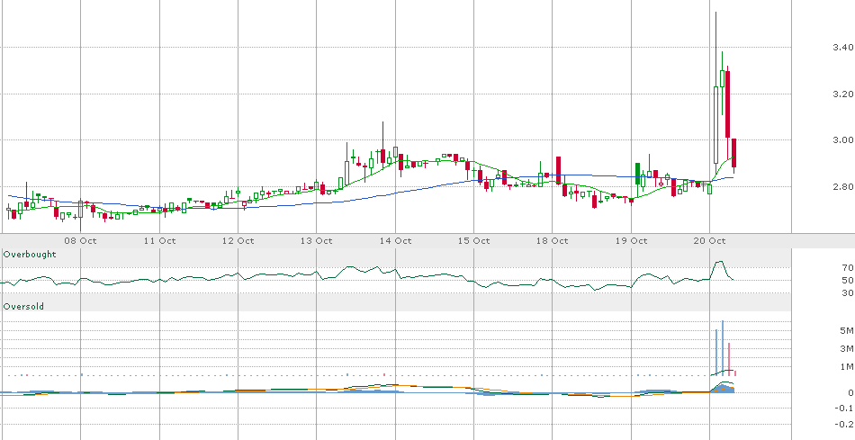This screenshot has height=440, width=855.
Task: Click the 13 Oct date label
Action: (317, 240)
